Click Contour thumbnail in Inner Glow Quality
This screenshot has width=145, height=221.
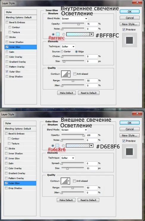(65, 74)
